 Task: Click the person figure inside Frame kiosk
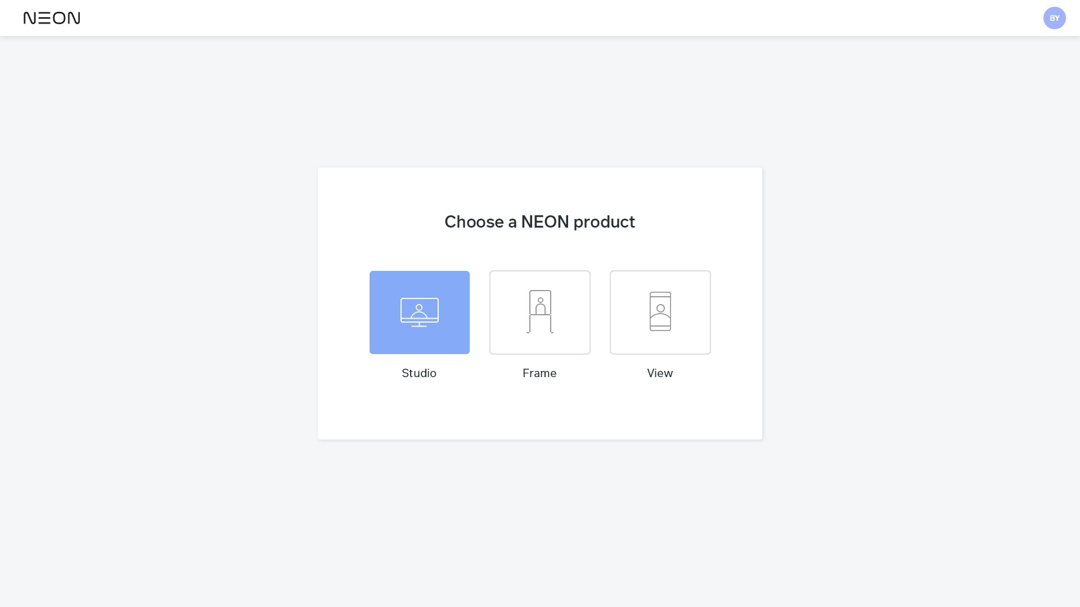tap(540, 306)
